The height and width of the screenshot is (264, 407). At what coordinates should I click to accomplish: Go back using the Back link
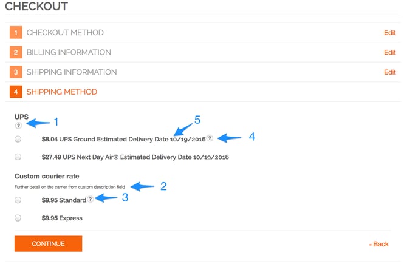coord(380,244)
